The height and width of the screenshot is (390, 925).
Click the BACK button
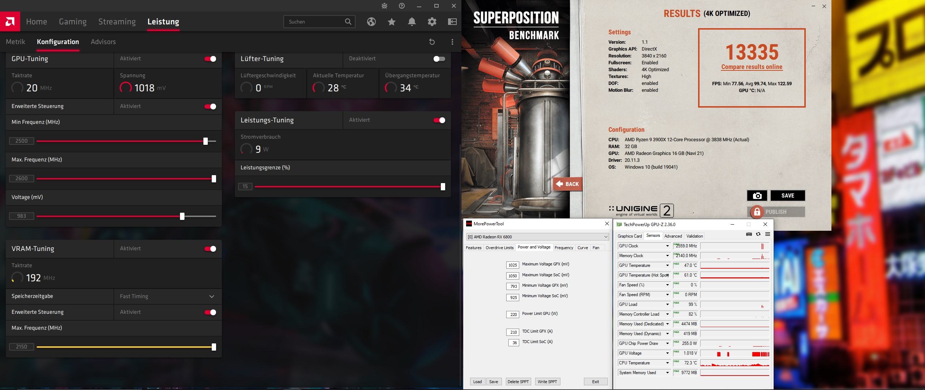[568, 184]
